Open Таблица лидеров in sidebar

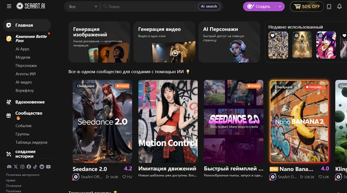pyautogui.click(x=31, y=142)
